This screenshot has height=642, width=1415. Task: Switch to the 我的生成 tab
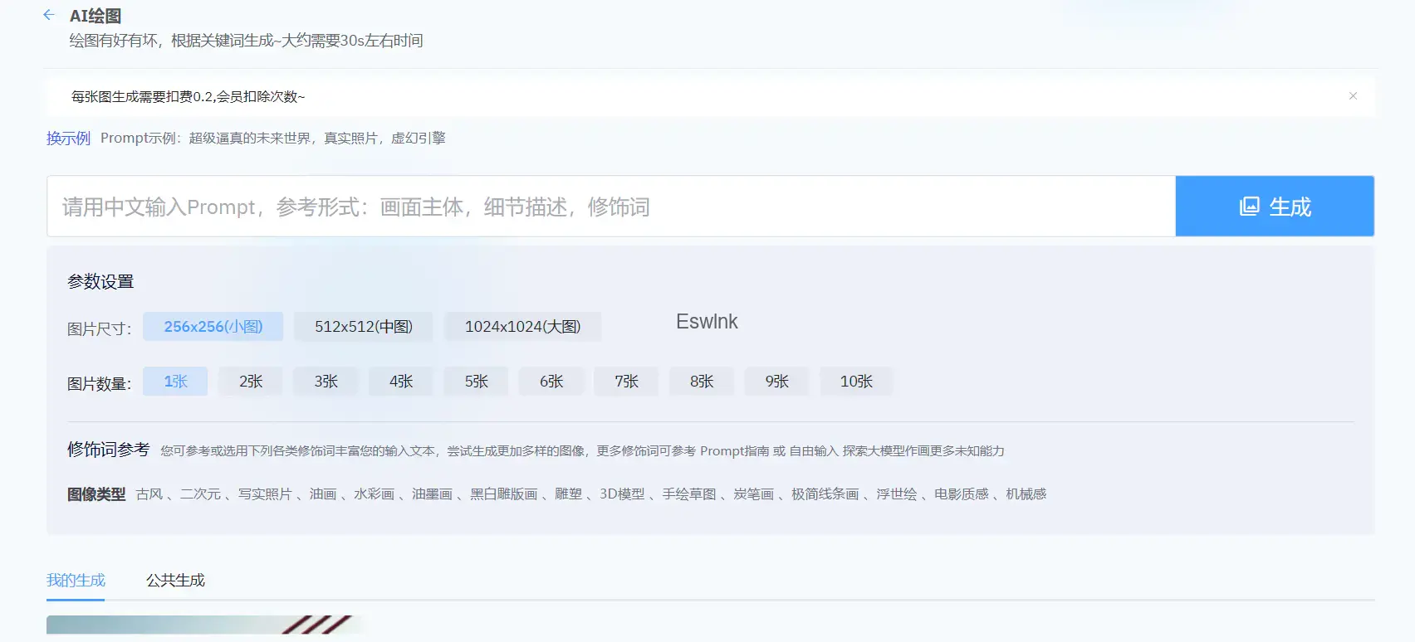tap(76, 581)
